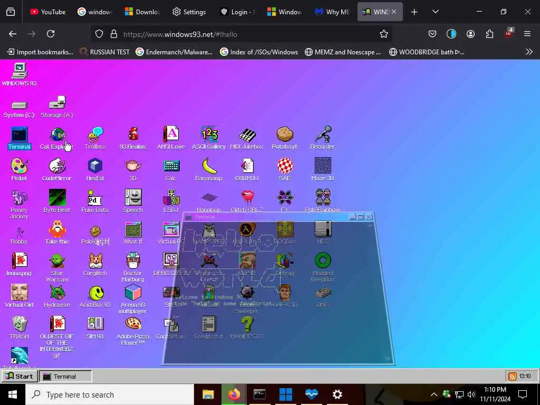The width and height of the screenshot is (540, 405).
Task: Open Hydra.exe icon
Action: point(57,296)
